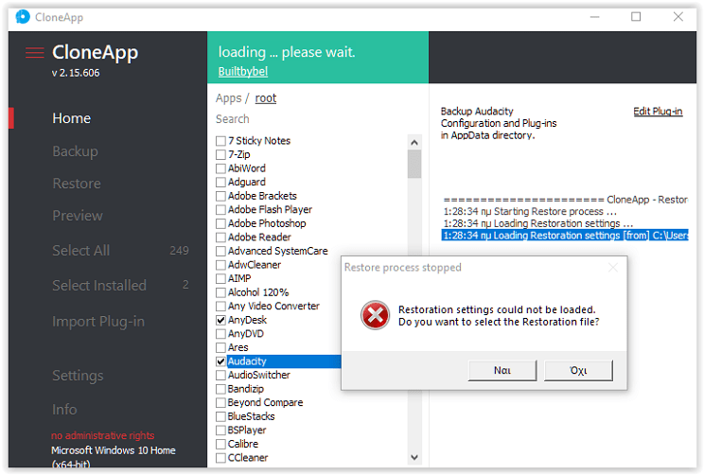
Task: Open Import Plug-in
Action: [x=98, y=322]
